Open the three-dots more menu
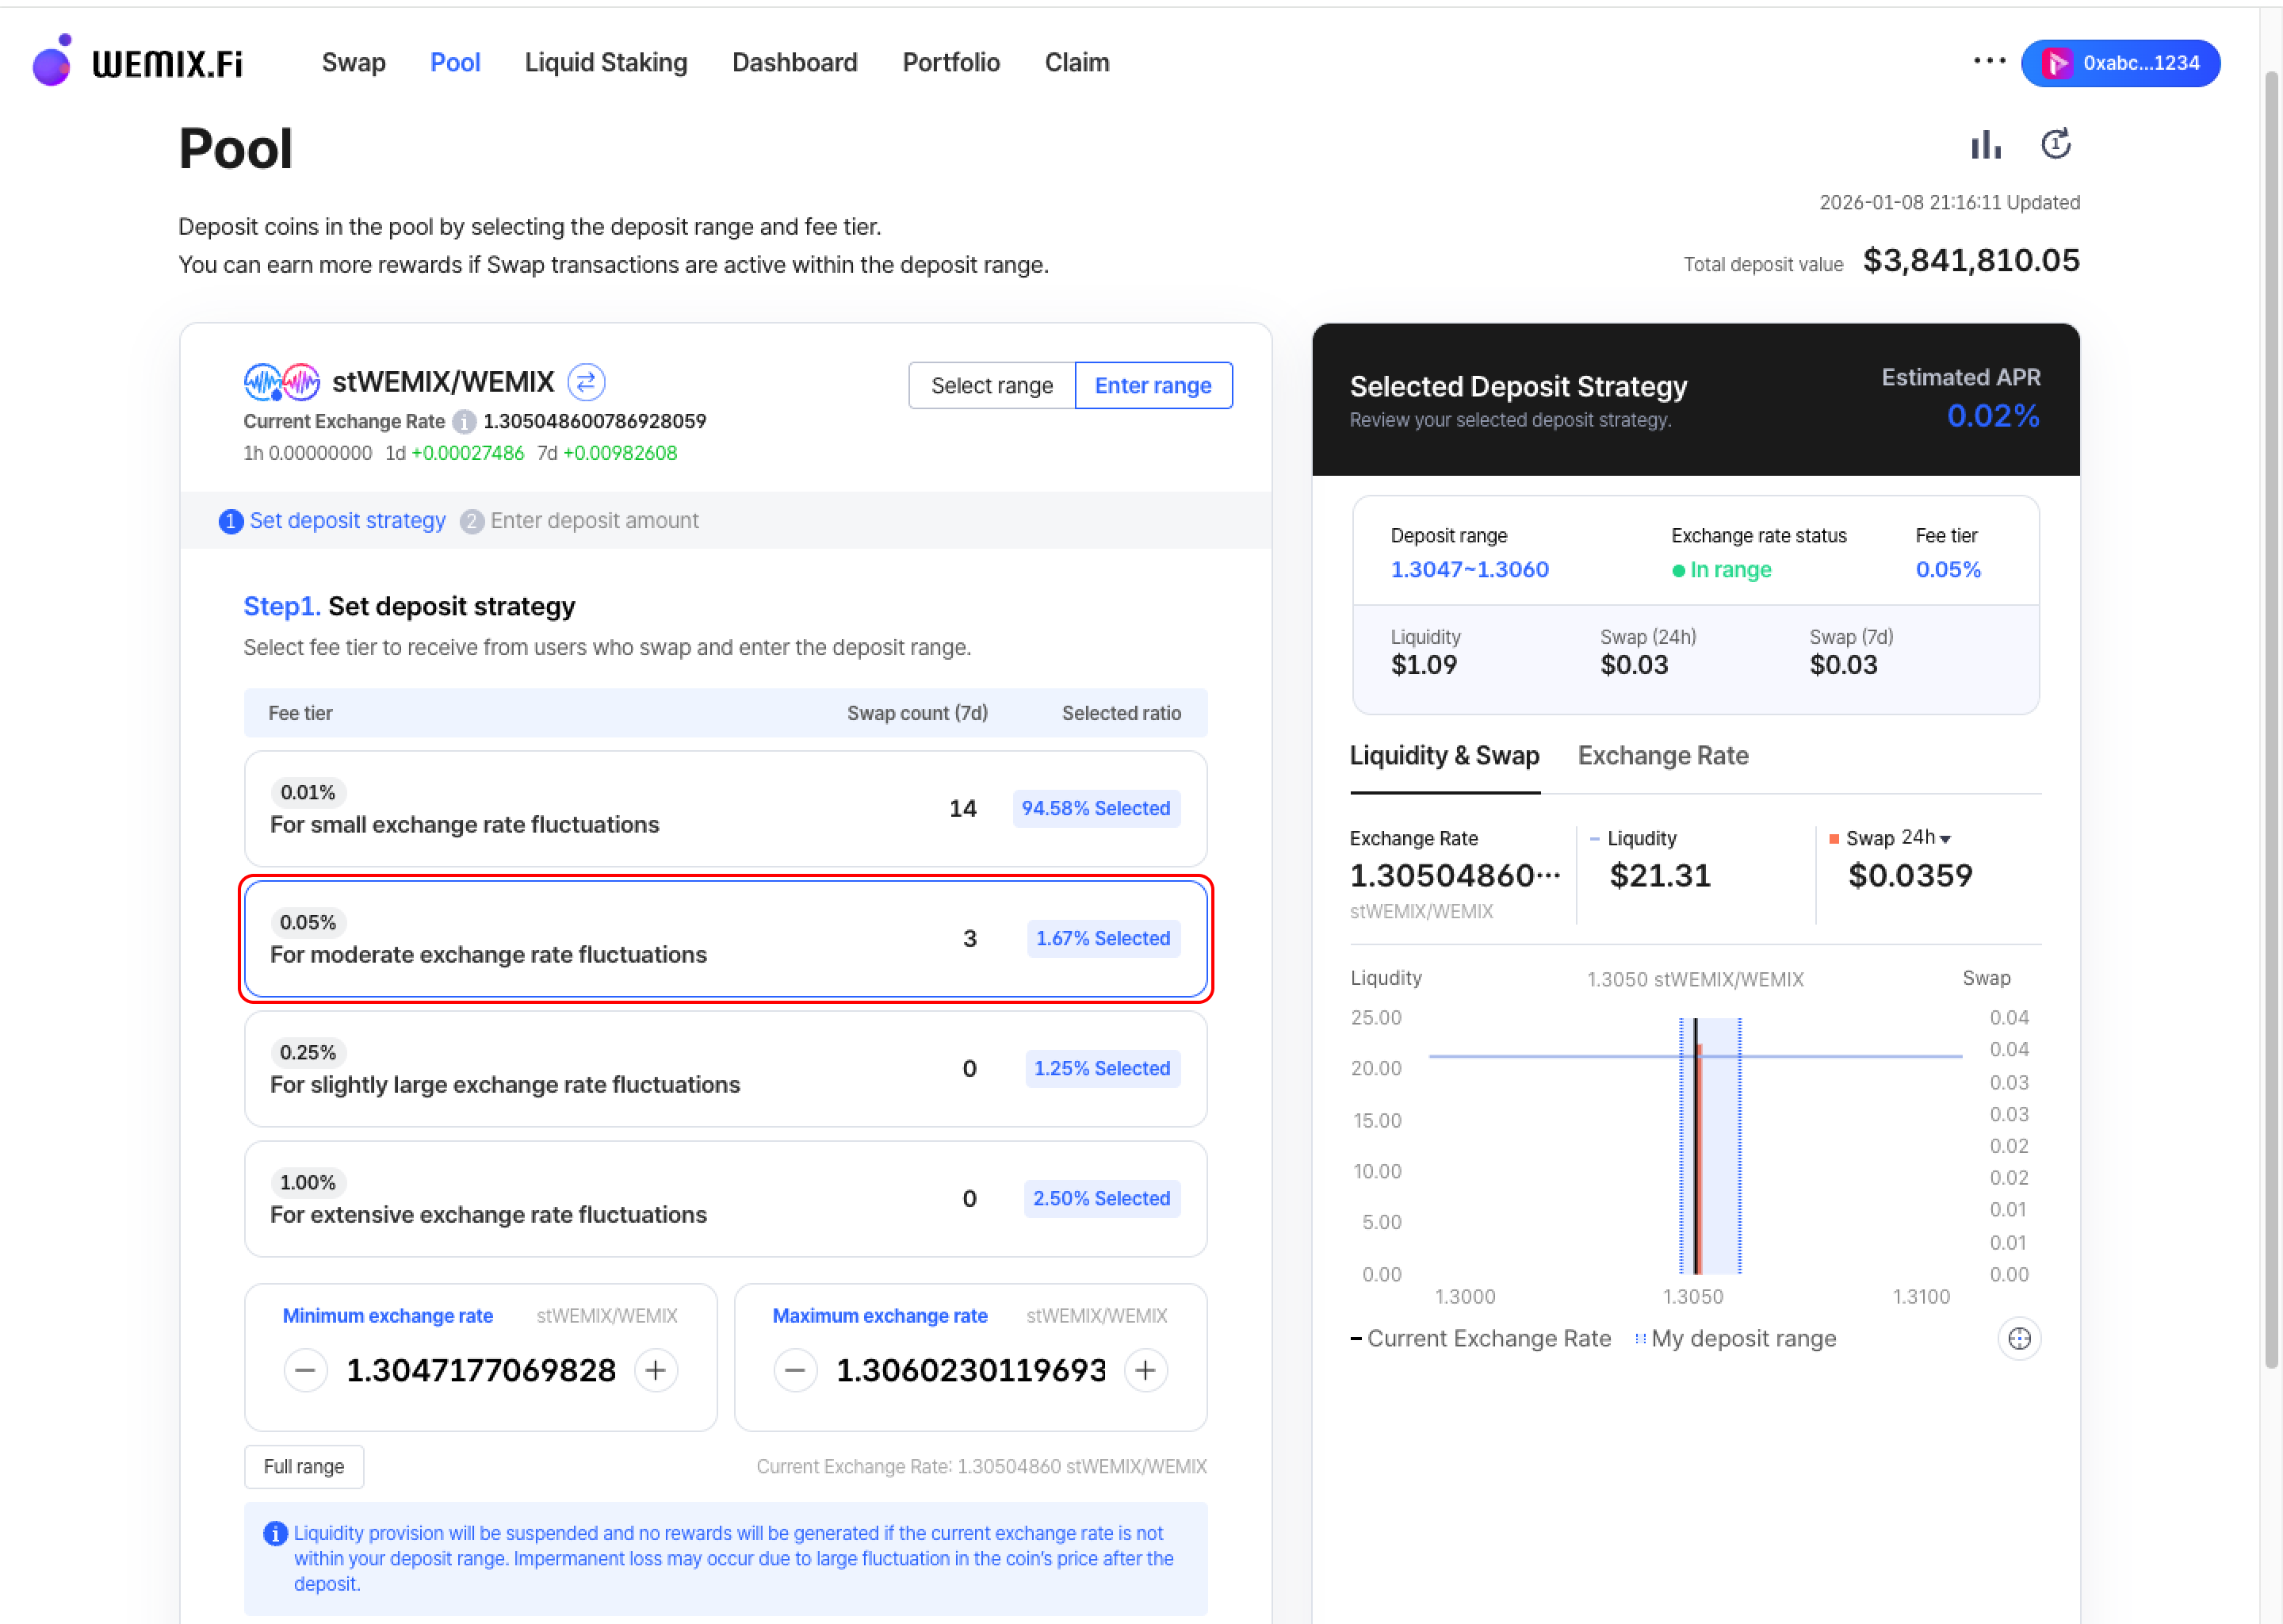Image resolution: width=2283 pixels, height=1624 pixels. (1989, 61)
